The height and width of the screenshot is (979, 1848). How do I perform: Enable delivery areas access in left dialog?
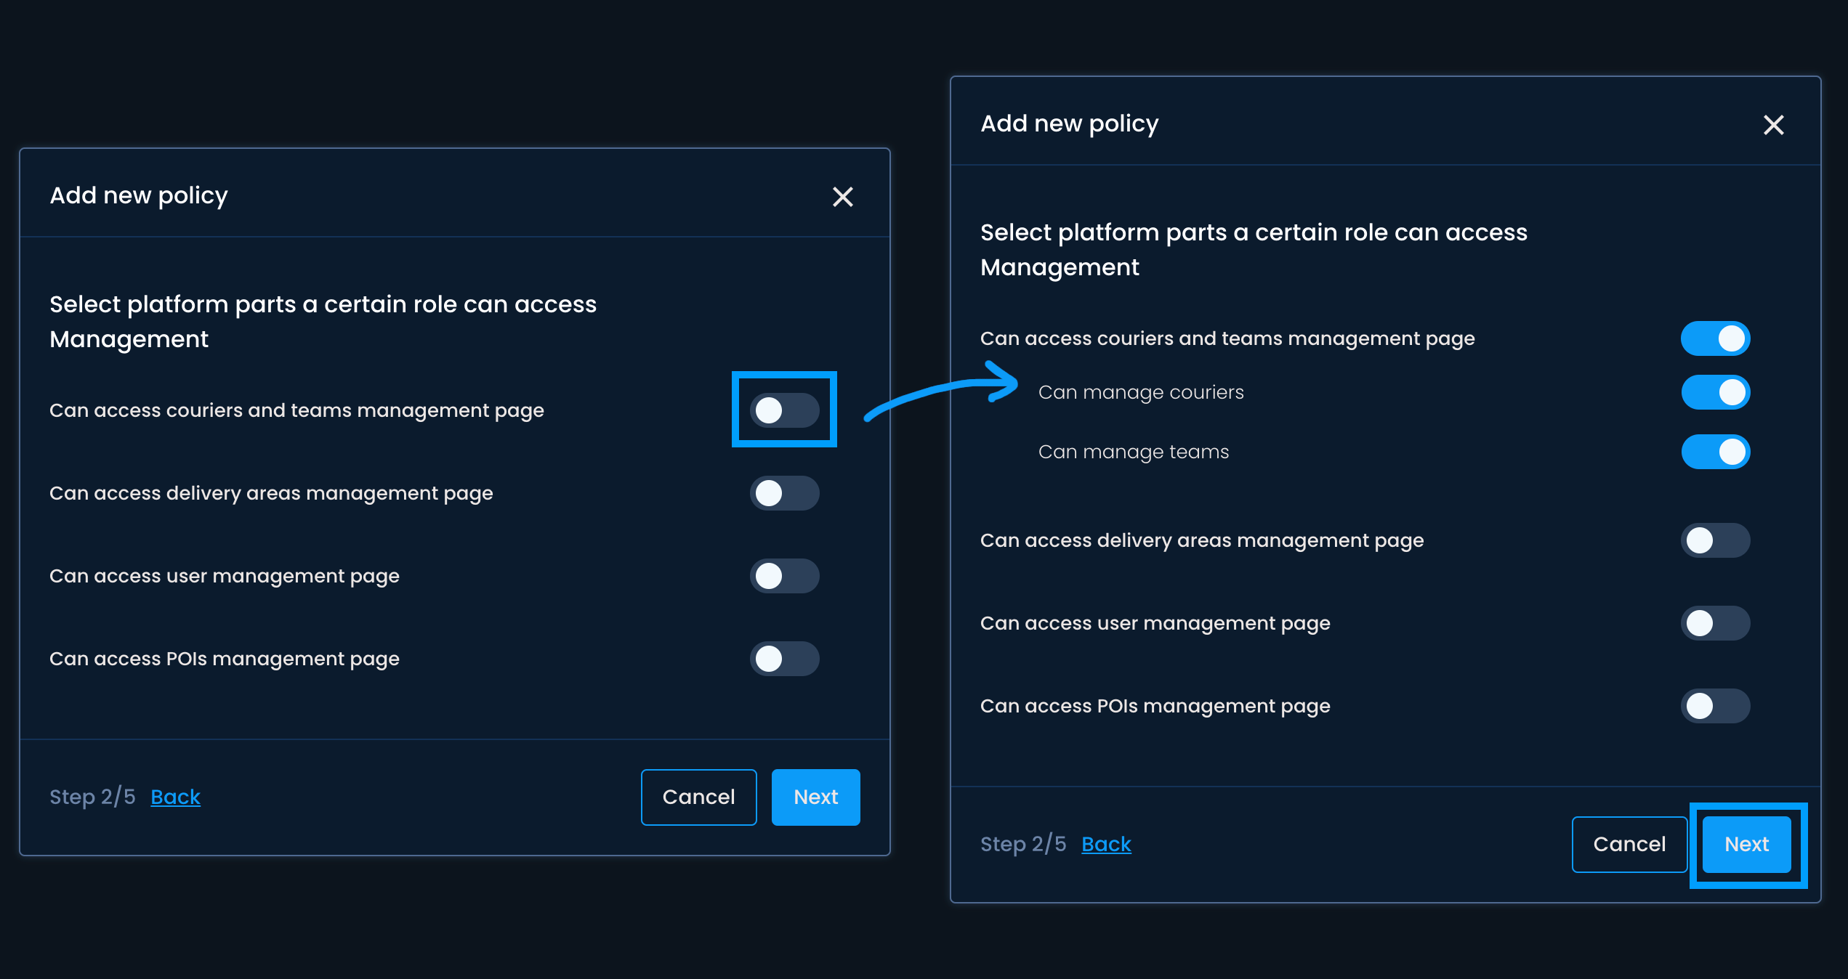[784, 493]
